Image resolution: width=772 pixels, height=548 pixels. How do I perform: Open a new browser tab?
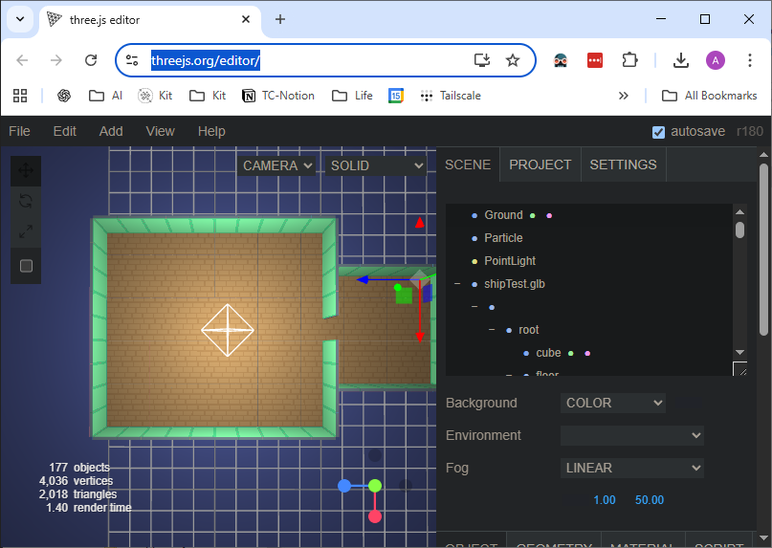tap(280, 19)
